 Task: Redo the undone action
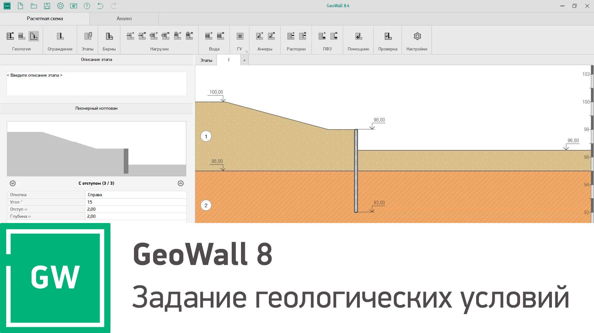click(114, 6)
